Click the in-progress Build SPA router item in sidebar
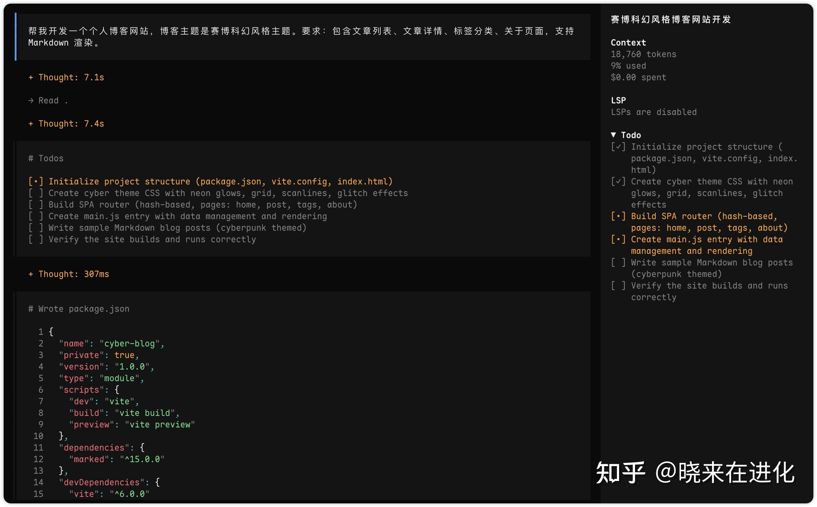The height and width of the screenshot is (507, 817). [x=699, y=222]
